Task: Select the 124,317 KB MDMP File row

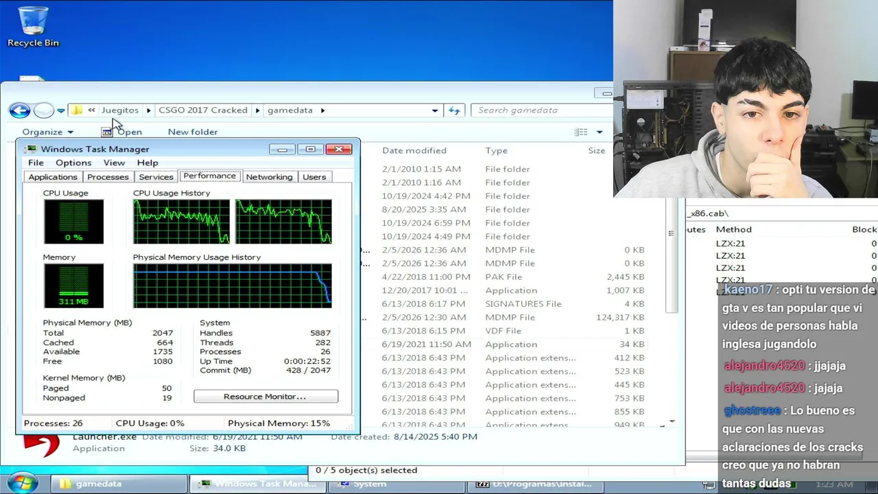Action: tap(514, 317)
